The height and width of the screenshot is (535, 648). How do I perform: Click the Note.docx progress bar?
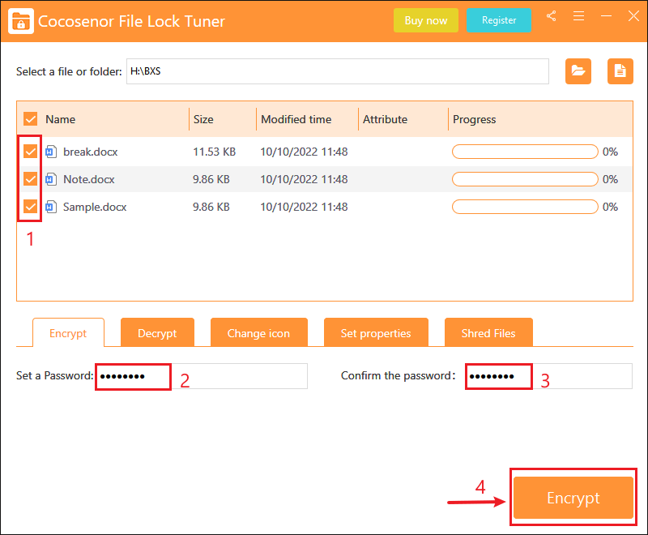(x=525, y=179)
